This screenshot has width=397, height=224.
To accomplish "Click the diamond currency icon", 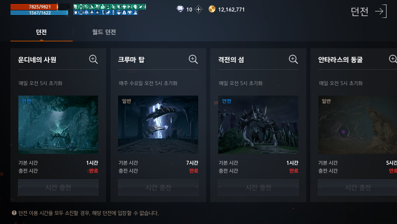I will pyautogui.click(x=180, y=9).
